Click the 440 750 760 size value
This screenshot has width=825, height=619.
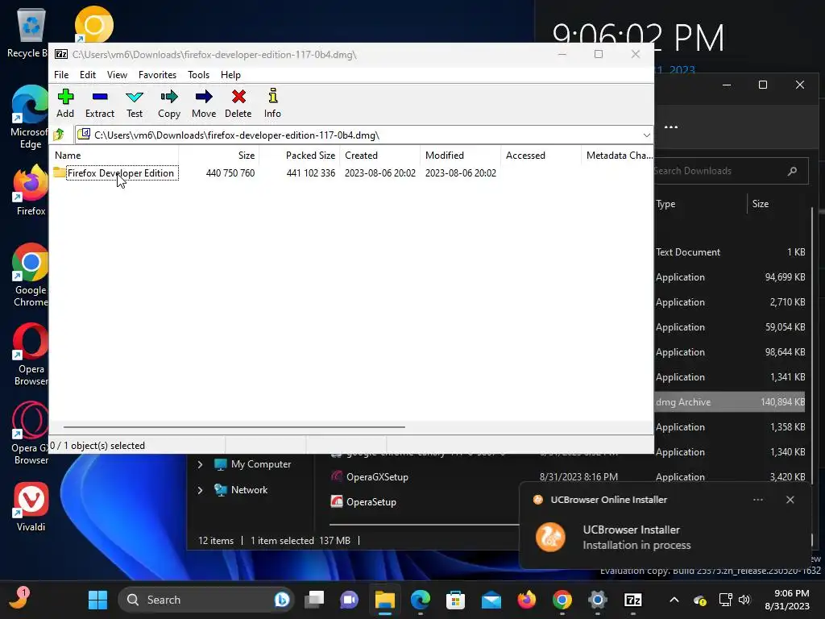tap(230, 173)
